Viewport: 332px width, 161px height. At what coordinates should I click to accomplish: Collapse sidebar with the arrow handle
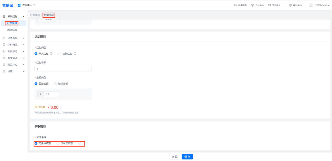click(28, 15)
